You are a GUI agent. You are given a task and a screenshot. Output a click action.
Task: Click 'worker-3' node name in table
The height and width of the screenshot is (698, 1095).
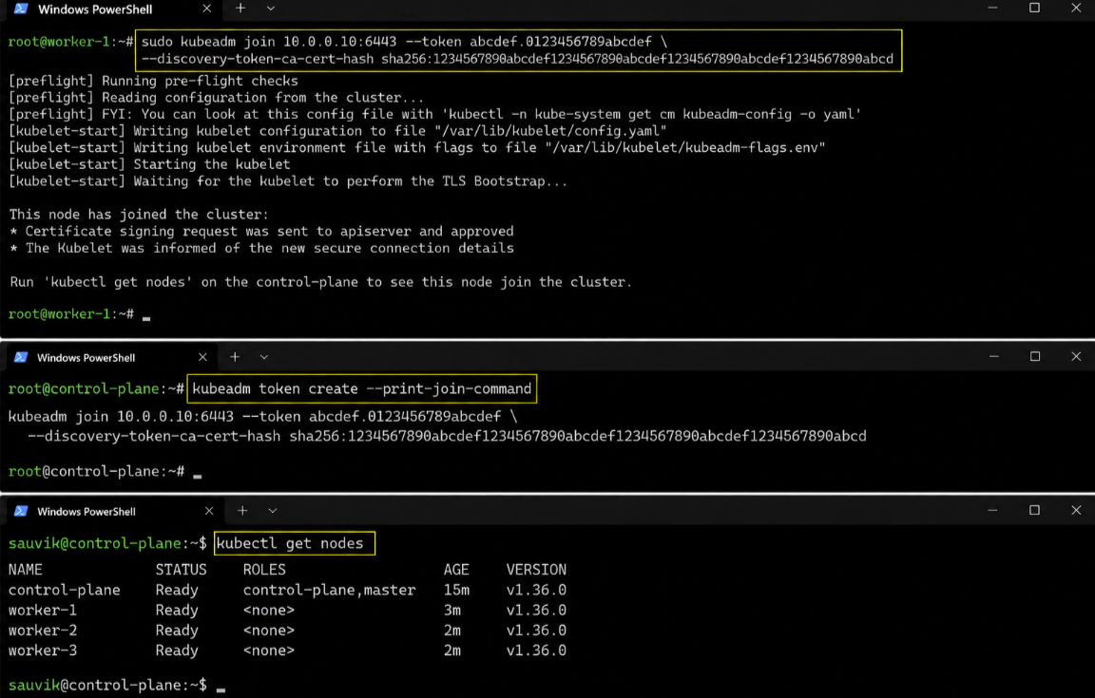(x=43, y=651)
